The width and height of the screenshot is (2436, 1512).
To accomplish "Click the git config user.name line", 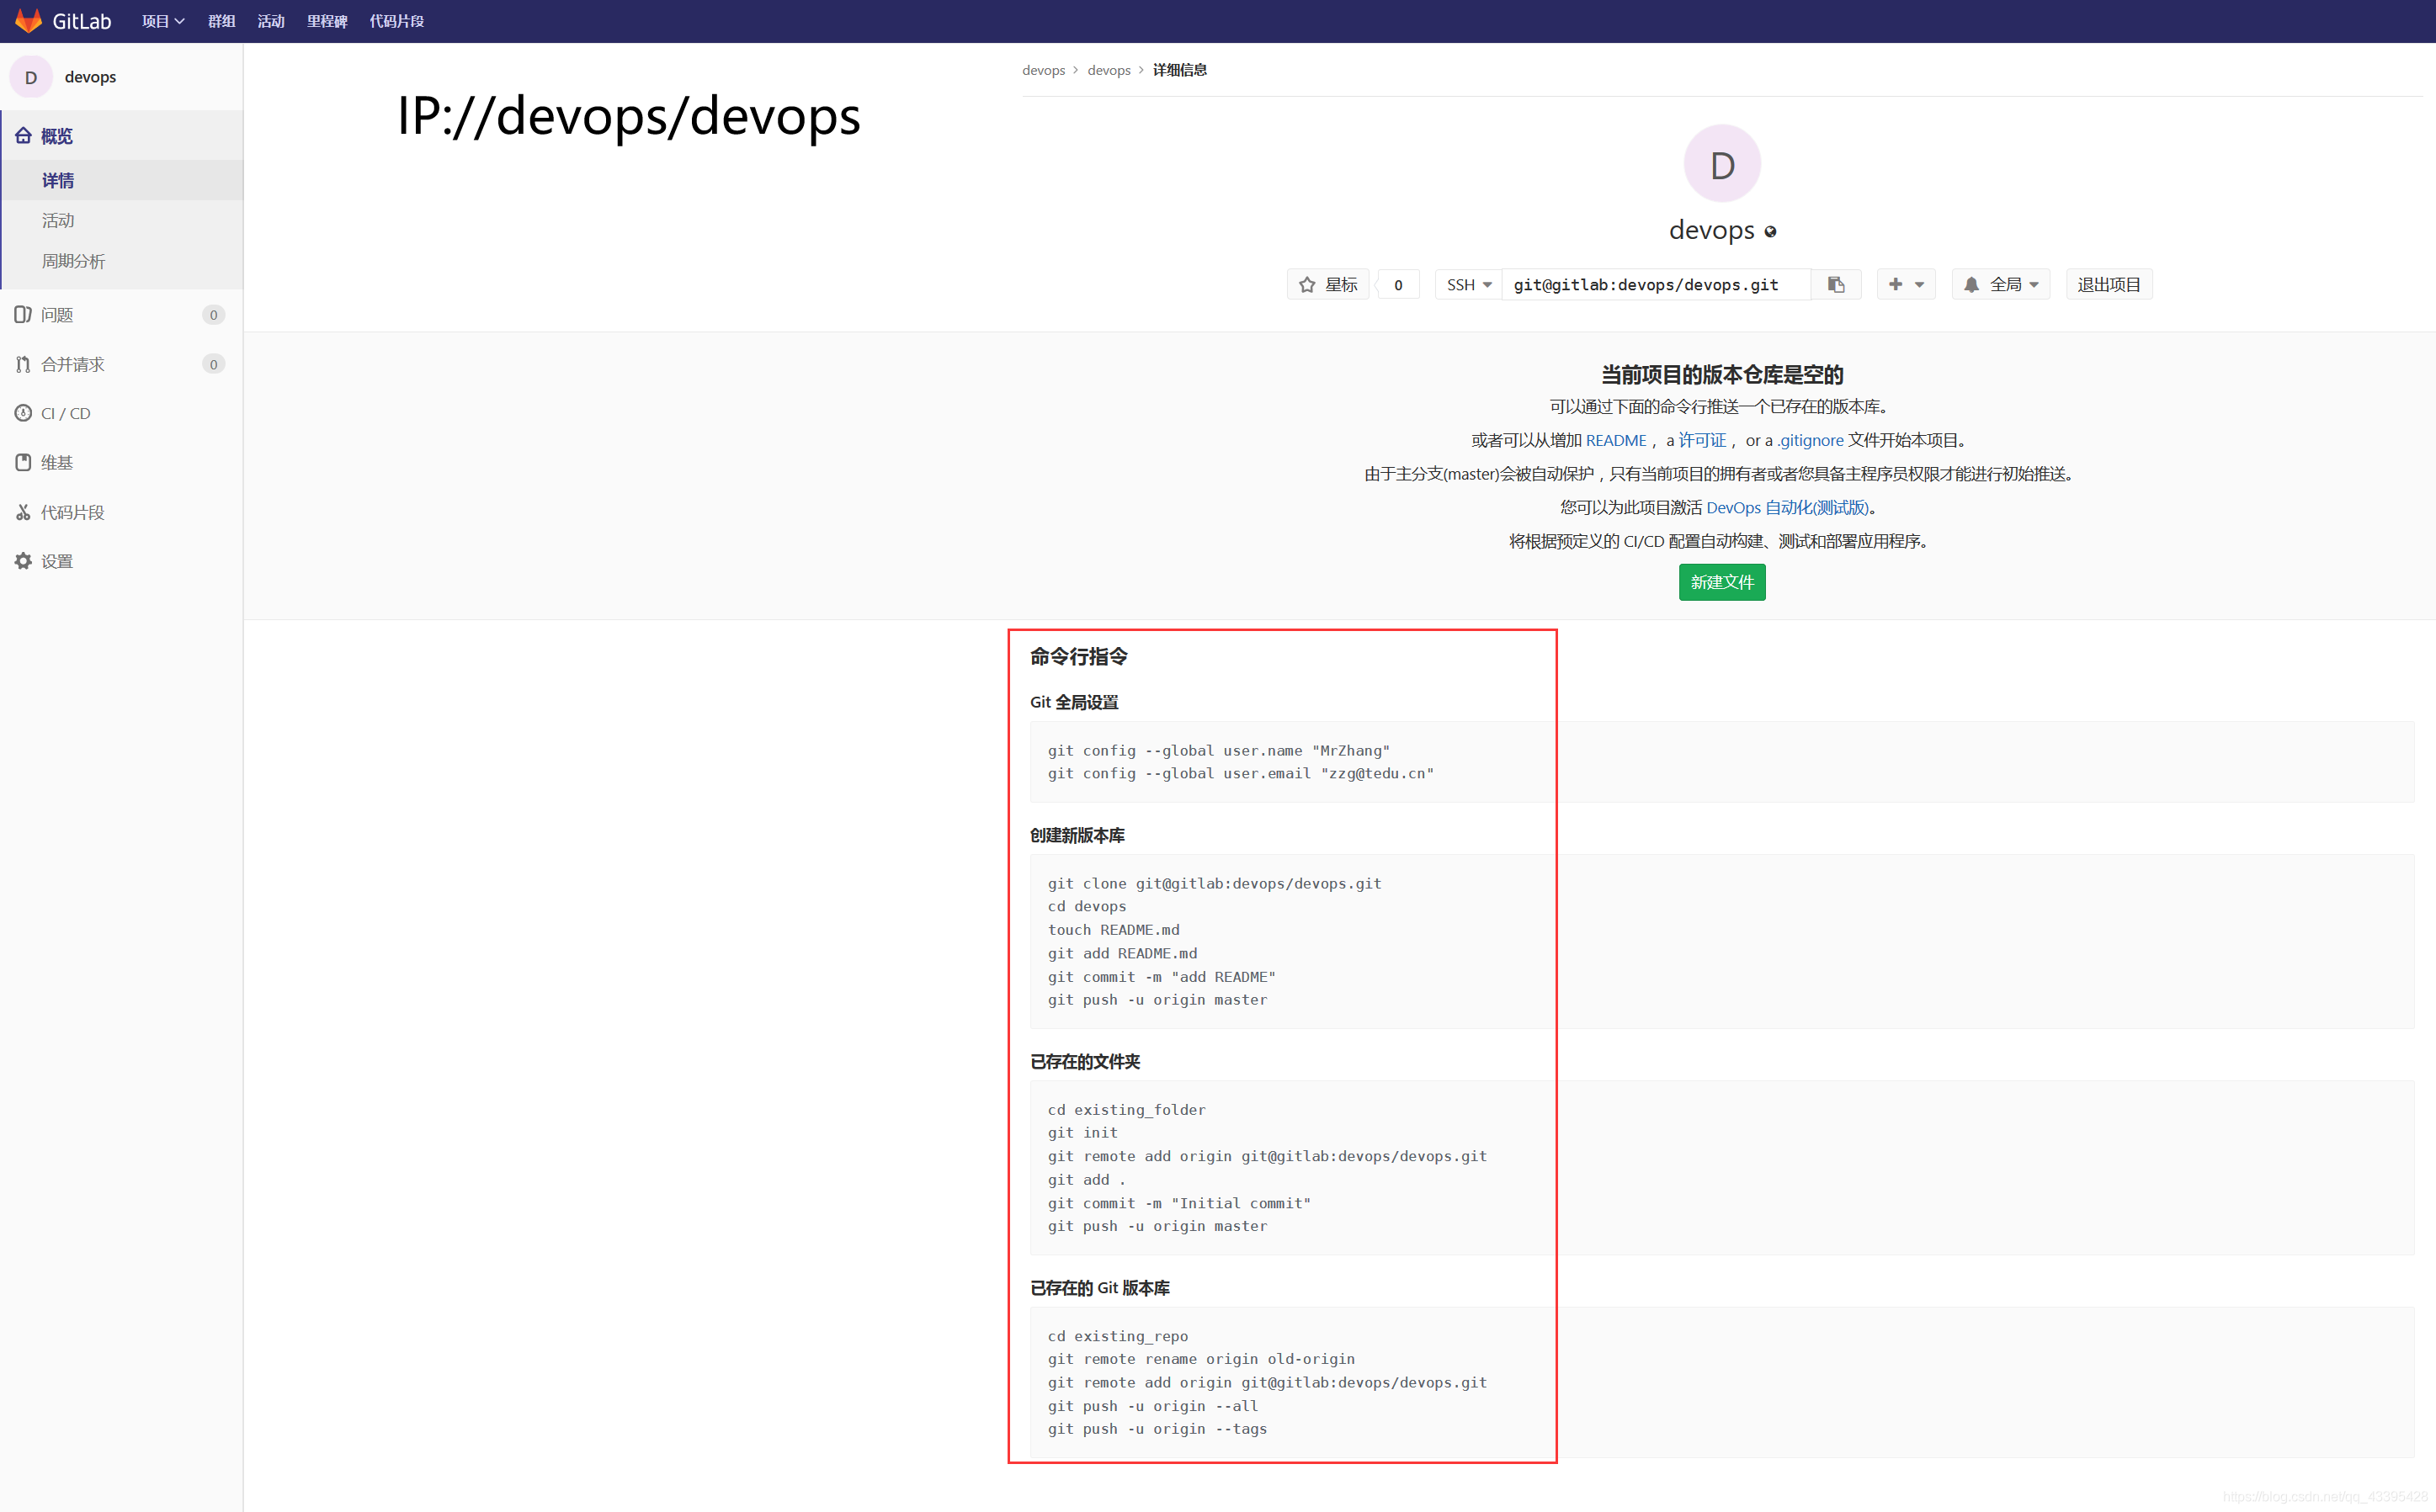I will pyautogui.click(x=1219, y=750).
